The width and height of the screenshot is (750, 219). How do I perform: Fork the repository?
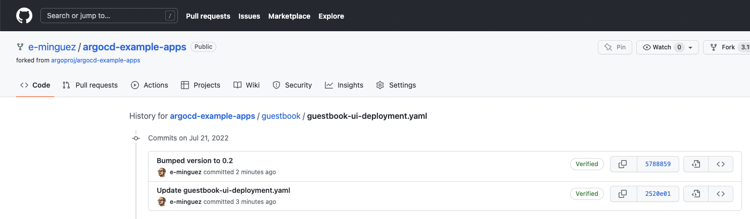click(x=723, y=47)
